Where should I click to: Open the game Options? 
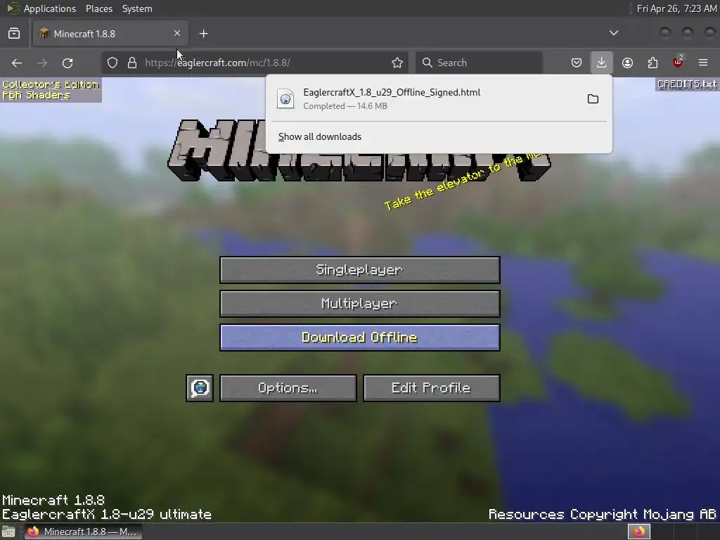[288, 388]
